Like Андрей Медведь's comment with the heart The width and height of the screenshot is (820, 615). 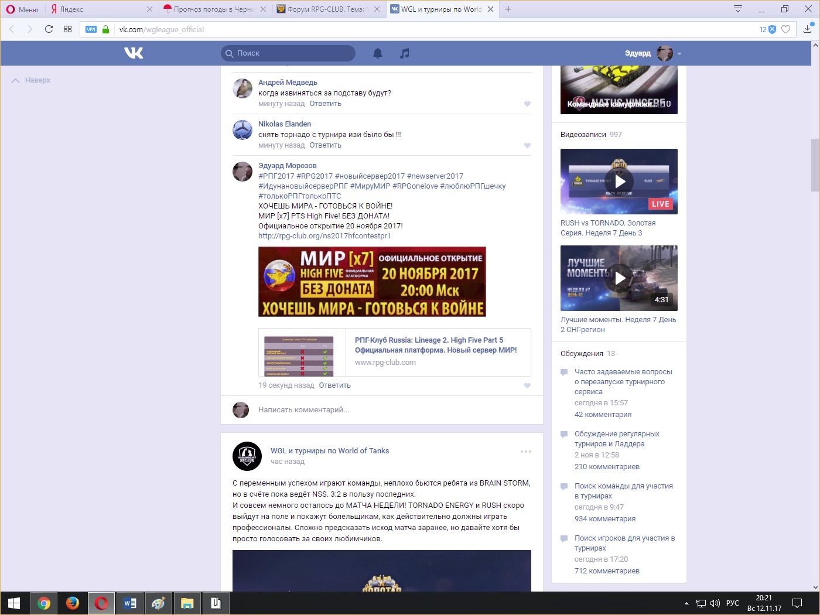click(x=527, y=104)
